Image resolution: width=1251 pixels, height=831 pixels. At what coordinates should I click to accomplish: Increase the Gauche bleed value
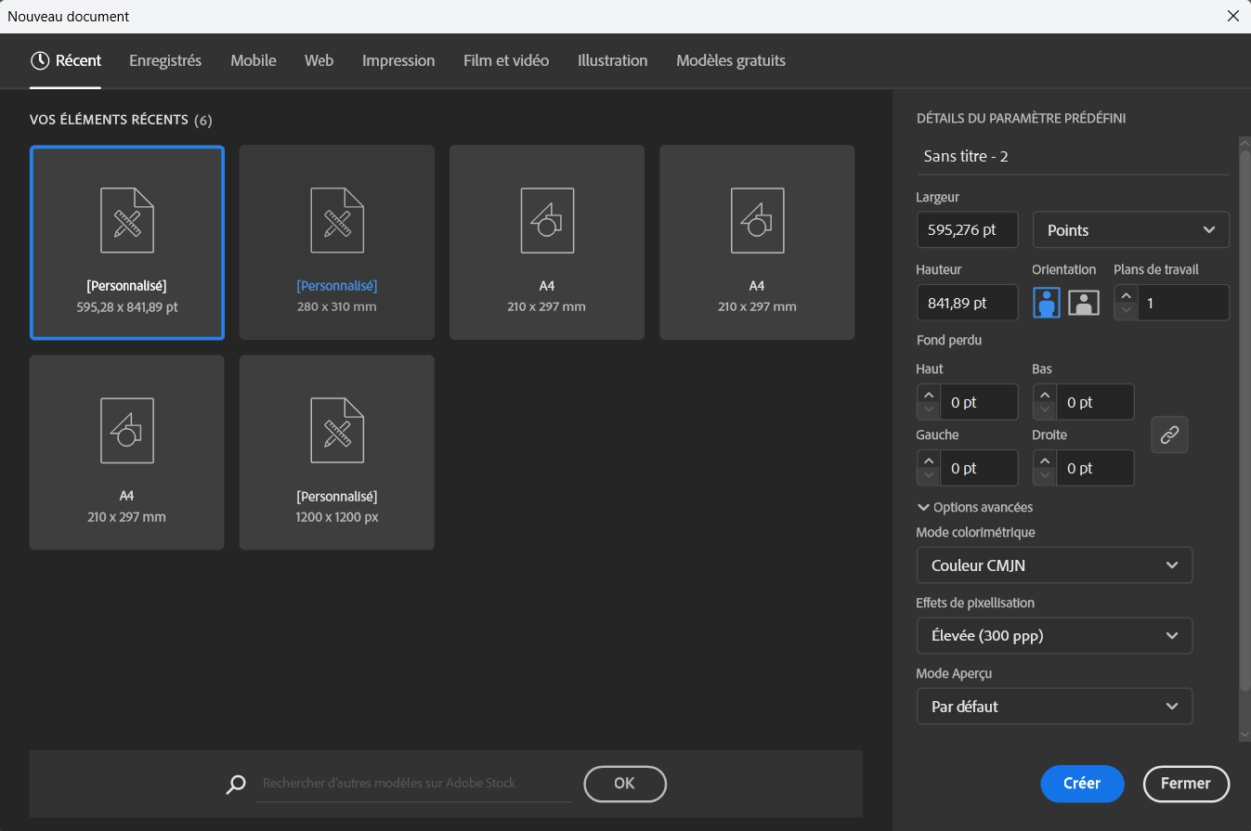click(x=928, y=461)
